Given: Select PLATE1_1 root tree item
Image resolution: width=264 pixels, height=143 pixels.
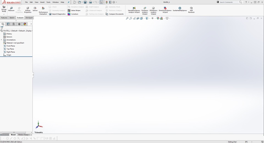Looking at the screenshot, I should pos(16,31).
